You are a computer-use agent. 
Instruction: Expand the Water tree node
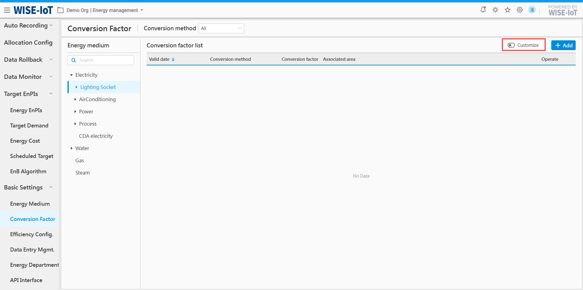point(71,148)
